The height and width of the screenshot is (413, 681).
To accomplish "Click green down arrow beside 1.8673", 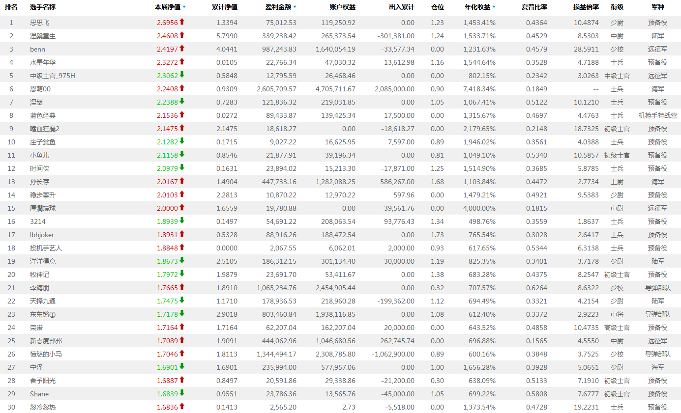I will tap(182, 260).
